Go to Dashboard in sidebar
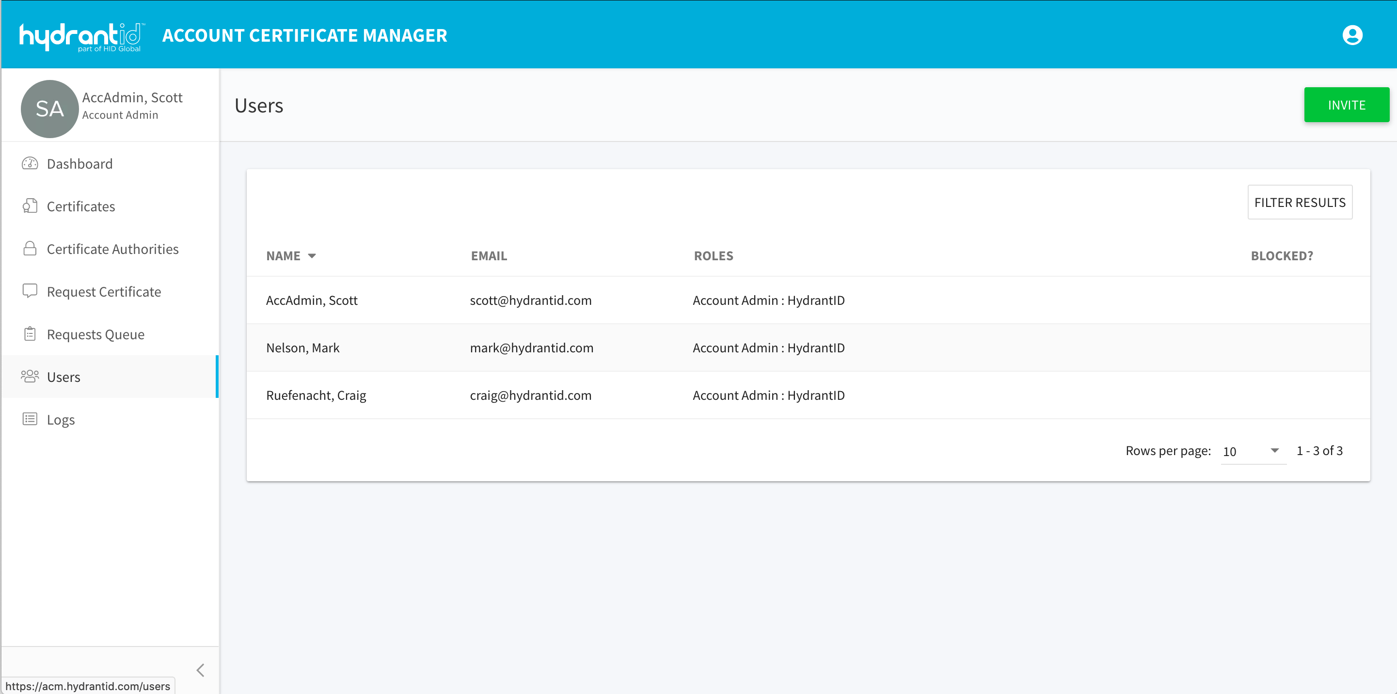 point(110,164)
